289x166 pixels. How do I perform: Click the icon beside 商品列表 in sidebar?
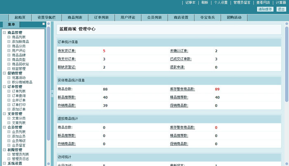[9, 37]
